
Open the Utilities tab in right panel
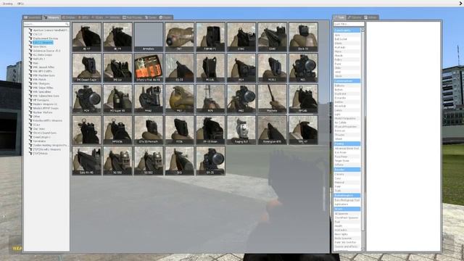point(370,17)
